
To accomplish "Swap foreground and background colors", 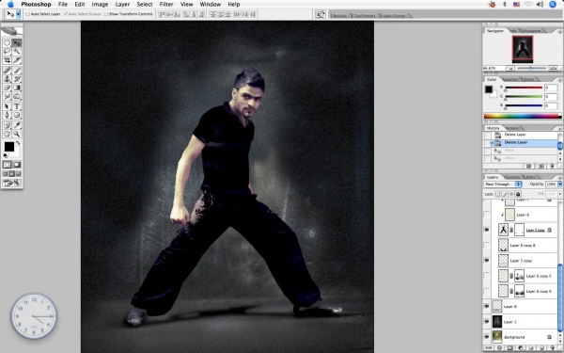I will click(x=18, y=143).
